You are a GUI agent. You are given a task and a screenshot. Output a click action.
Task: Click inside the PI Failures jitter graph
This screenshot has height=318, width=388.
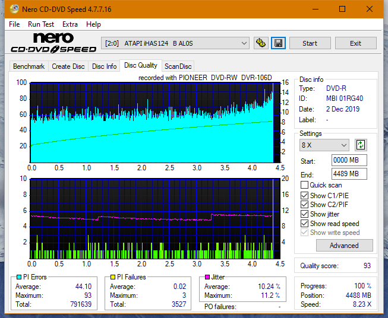tap(155, 219)
